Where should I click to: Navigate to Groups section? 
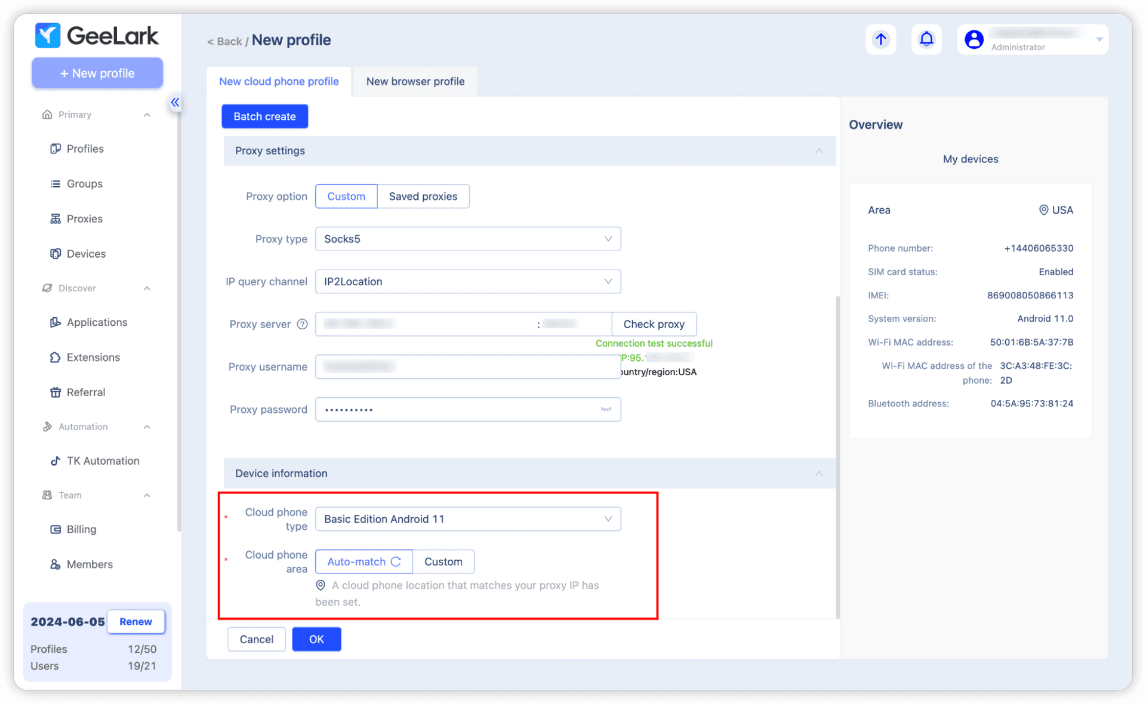(84, 183)
